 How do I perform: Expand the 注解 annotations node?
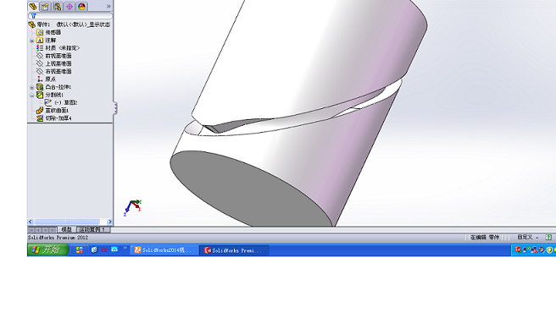click(32, 41)
